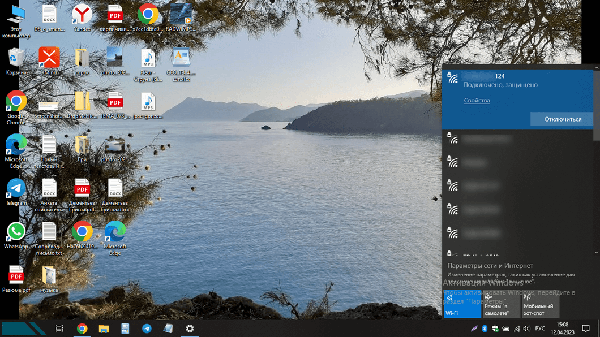Turn on the mobile hotspot tile
This screenshot has width=600, height=337.
pyautogui.click(x=541, y=304)
